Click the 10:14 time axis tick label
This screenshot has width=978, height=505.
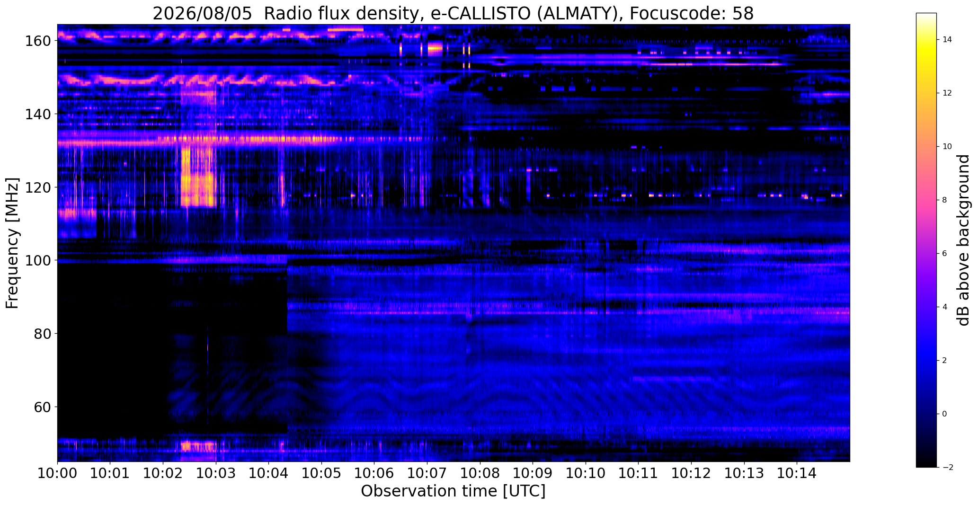pyautogui.click(x=797, y=473)
